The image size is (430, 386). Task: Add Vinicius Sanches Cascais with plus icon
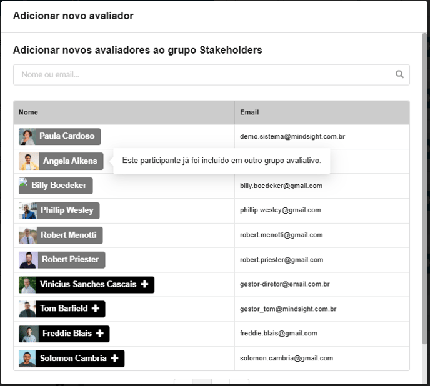pos(144,284)
